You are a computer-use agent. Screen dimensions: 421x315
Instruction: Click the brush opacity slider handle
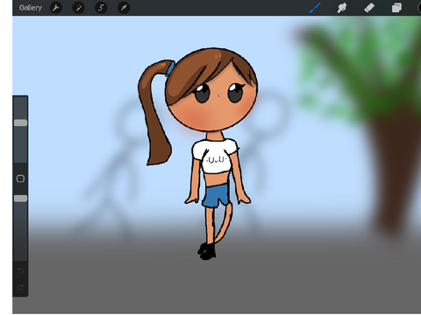[20, 199]
